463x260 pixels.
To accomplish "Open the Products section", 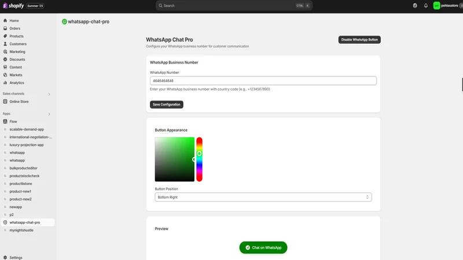I will [16, 36].
